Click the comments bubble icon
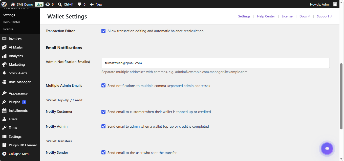Viewport: 344px width, 161px height. (79, 4)
